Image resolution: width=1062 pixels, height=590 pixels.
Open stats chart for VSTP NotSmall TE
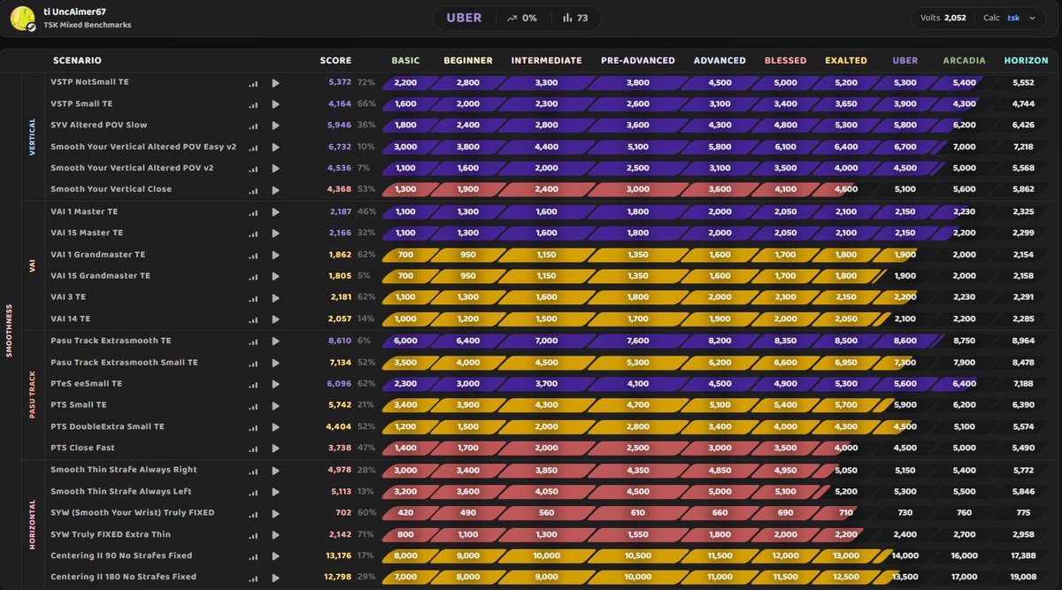click(x=253, y=83)
